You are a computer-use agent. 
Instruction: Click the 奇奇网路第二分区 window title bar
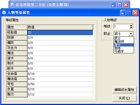(69, 5)
